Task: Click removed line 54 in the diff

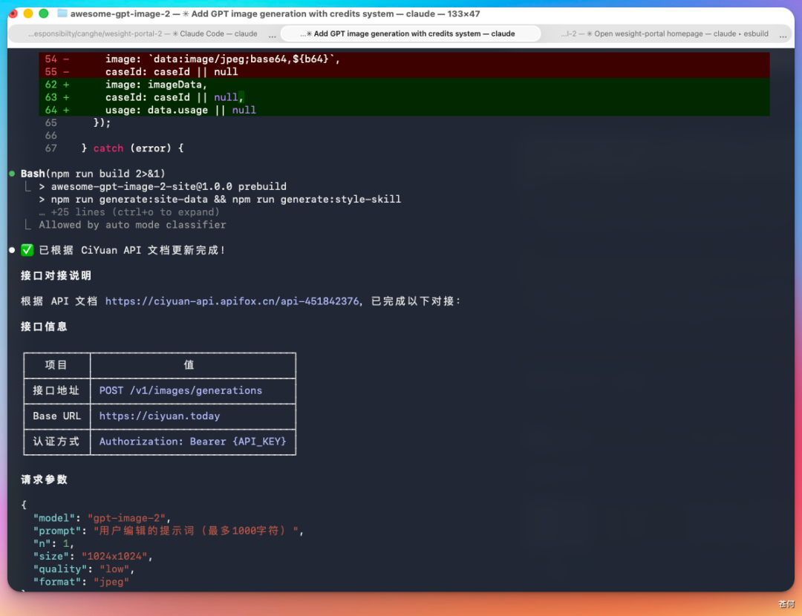Action: click(404, 59)
